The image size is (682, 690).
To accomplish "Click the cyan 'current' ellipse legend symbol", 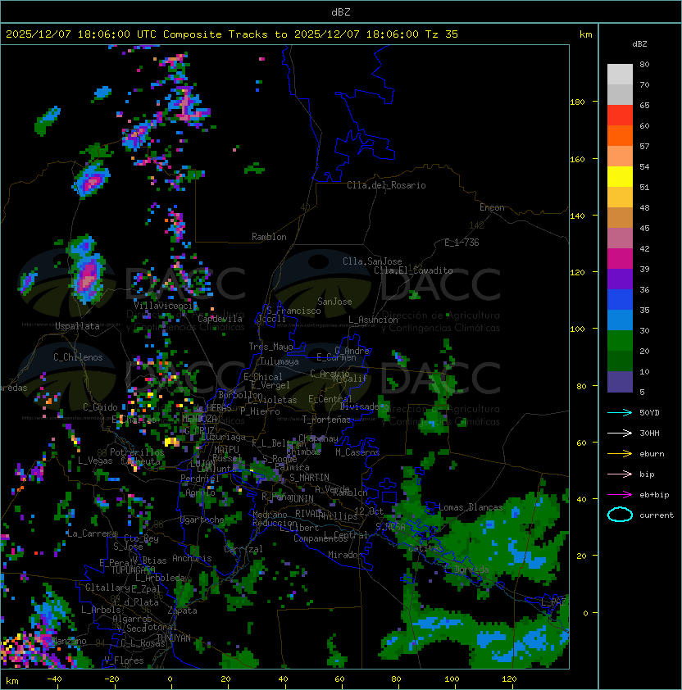I will 620,515.
